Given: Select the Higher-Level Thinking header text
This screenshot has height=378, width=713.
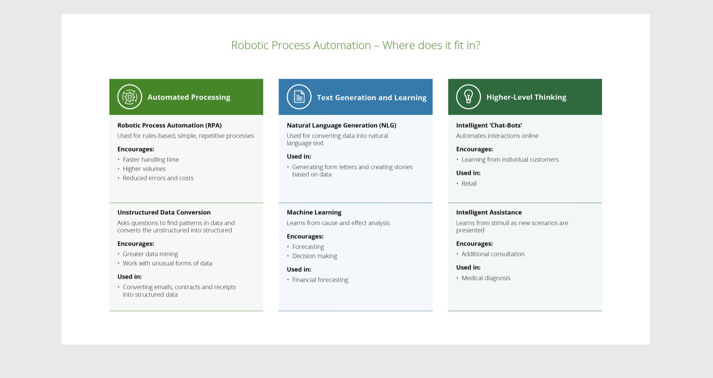Looking at the screenshot, I should pos(526,97).
